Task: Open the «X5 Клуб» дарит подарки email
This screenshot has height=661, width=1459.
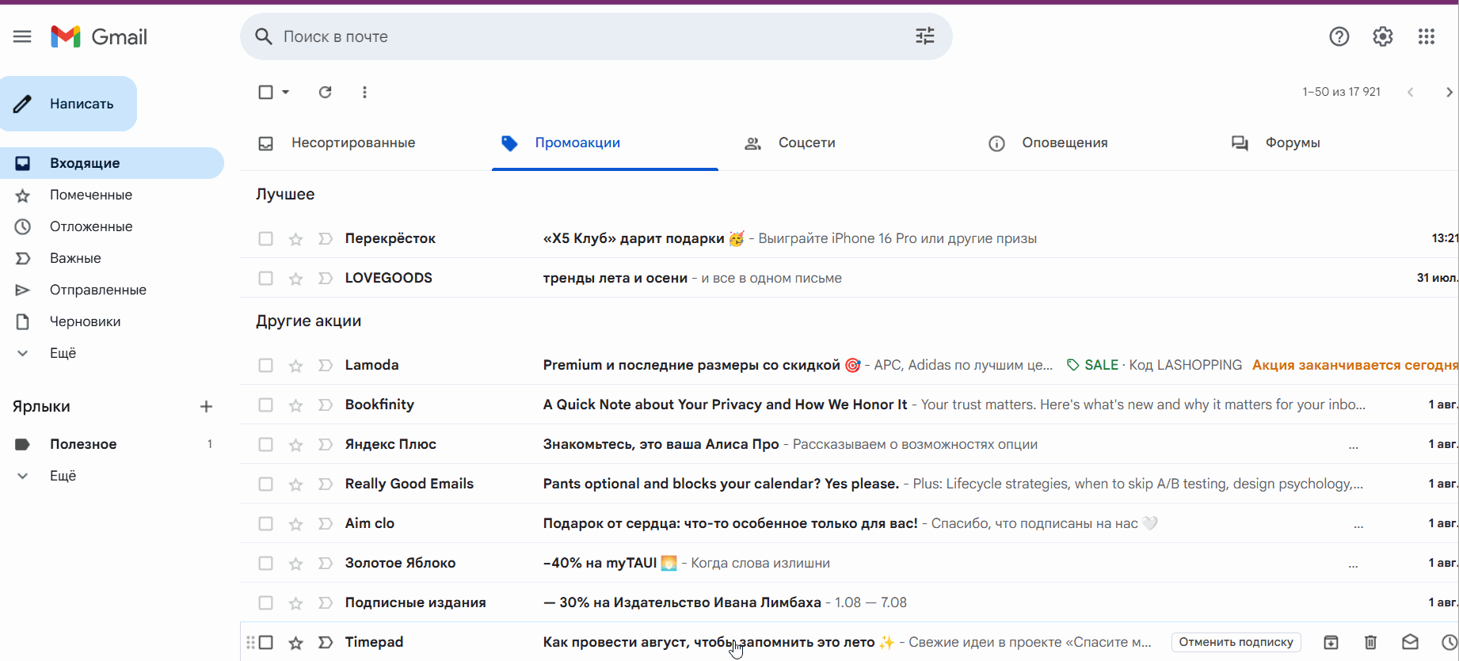Action: pos(849,238)
